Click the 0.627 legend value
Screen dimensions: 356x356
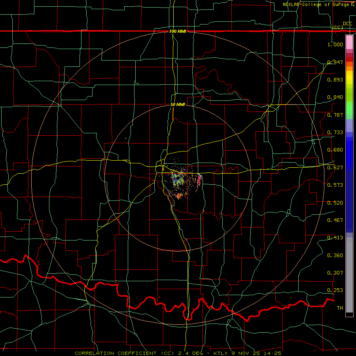tap(335, 168)
